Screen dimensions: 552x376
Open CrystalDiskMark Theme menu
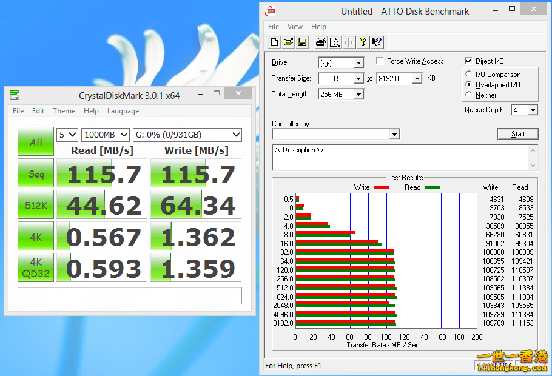click(x=64, y=111)
